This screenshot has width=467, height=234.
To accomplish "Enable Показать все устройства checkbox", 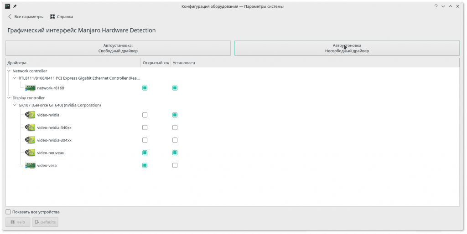I will point(8,212).
